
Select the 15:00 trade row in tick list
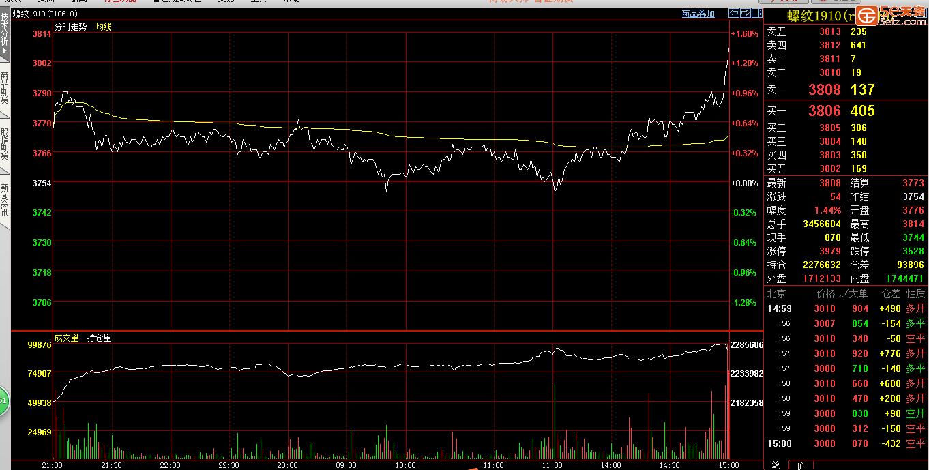pos(846,443)
